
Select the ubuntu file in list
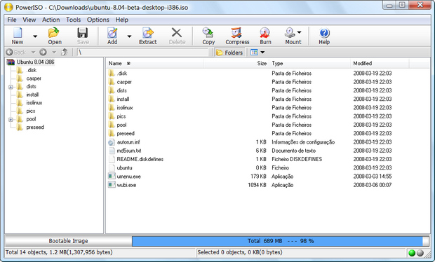[124, 168]
